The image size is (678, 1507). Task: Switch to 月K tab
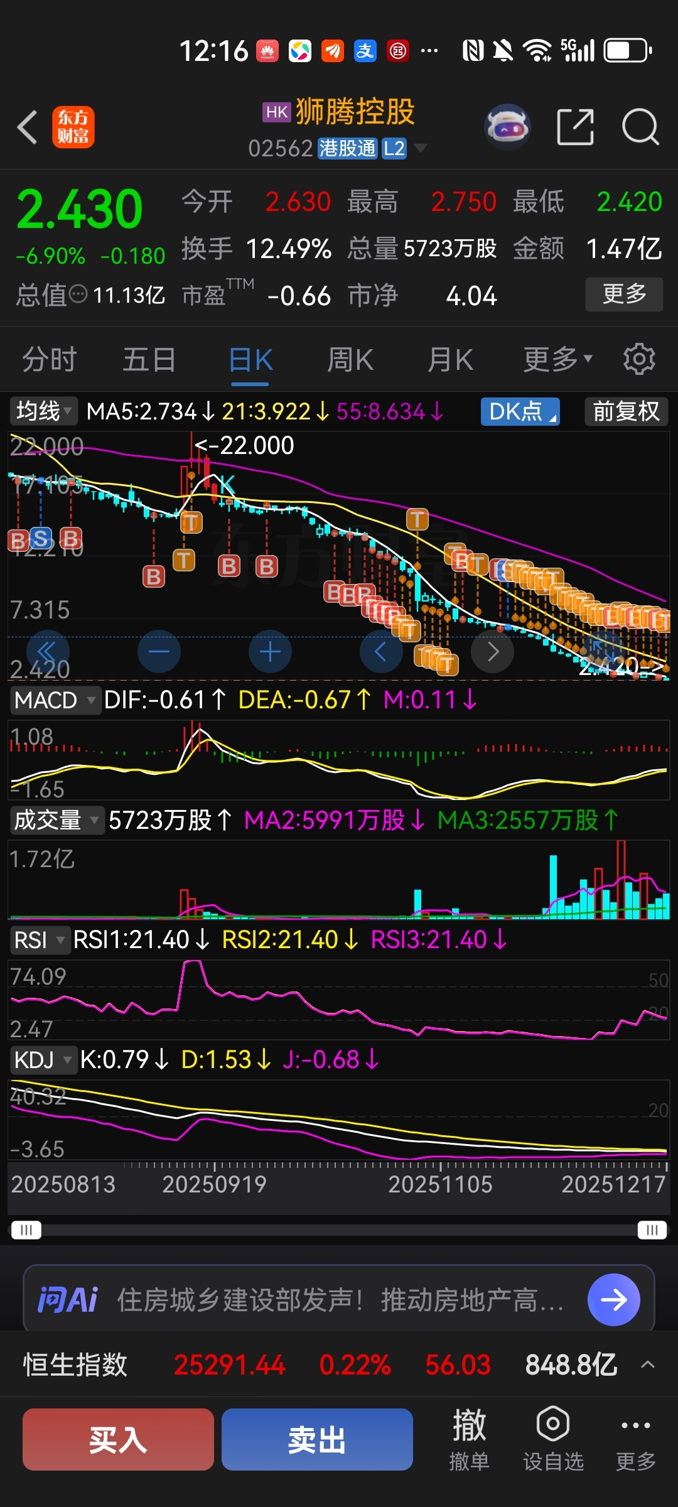pyautogui.click(x=450, y=359)
